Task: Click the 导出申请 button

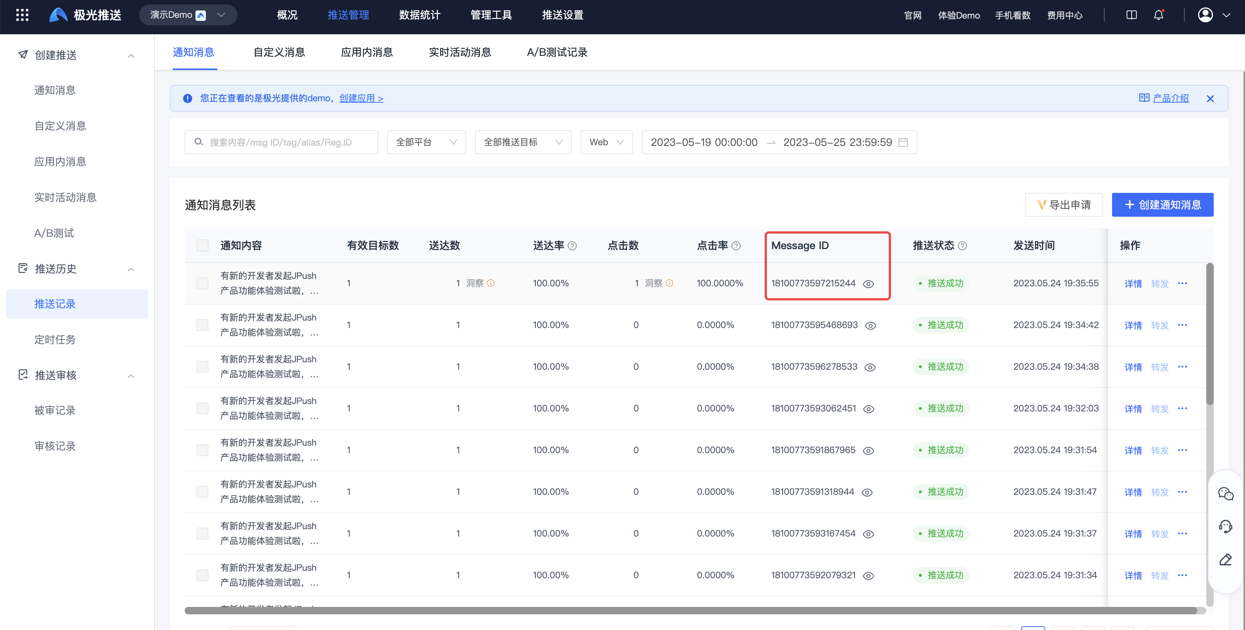Action: [x=1064, y=205]
